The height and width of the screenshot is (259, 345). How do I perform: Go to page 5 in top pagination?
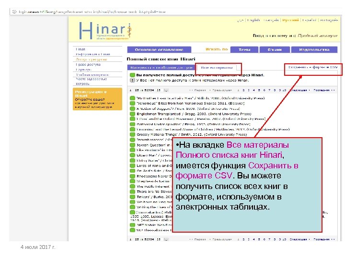(259, 90)
